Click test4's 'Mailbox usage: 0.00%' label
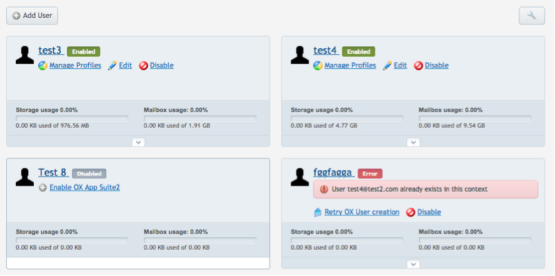 coord(451,110)
